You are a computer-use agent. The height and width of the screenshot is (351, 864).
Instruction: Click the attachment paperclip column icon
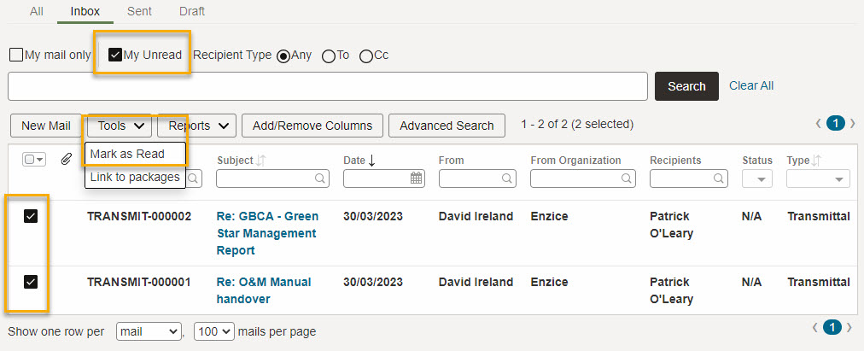pos(66,160)
